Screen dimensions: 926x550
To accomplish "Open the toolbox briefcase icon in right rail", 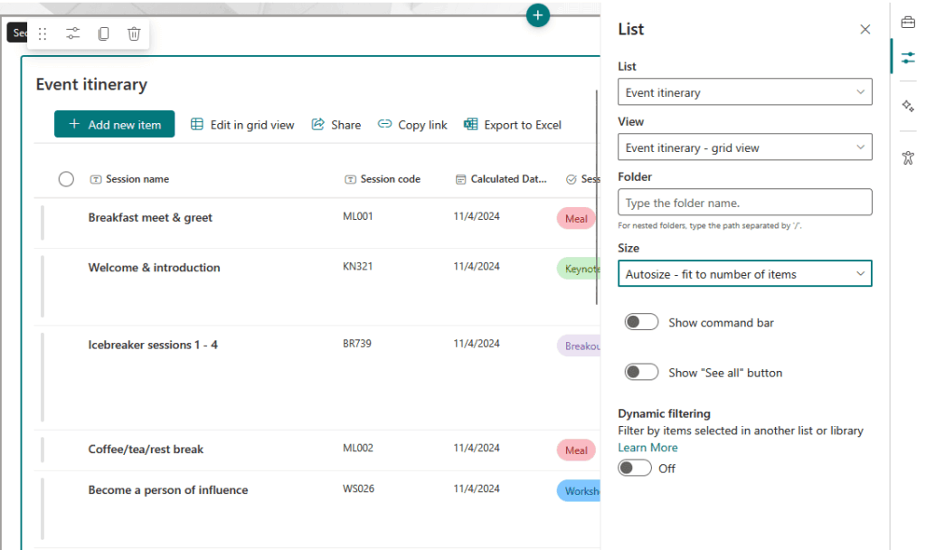I will [908, 23].
